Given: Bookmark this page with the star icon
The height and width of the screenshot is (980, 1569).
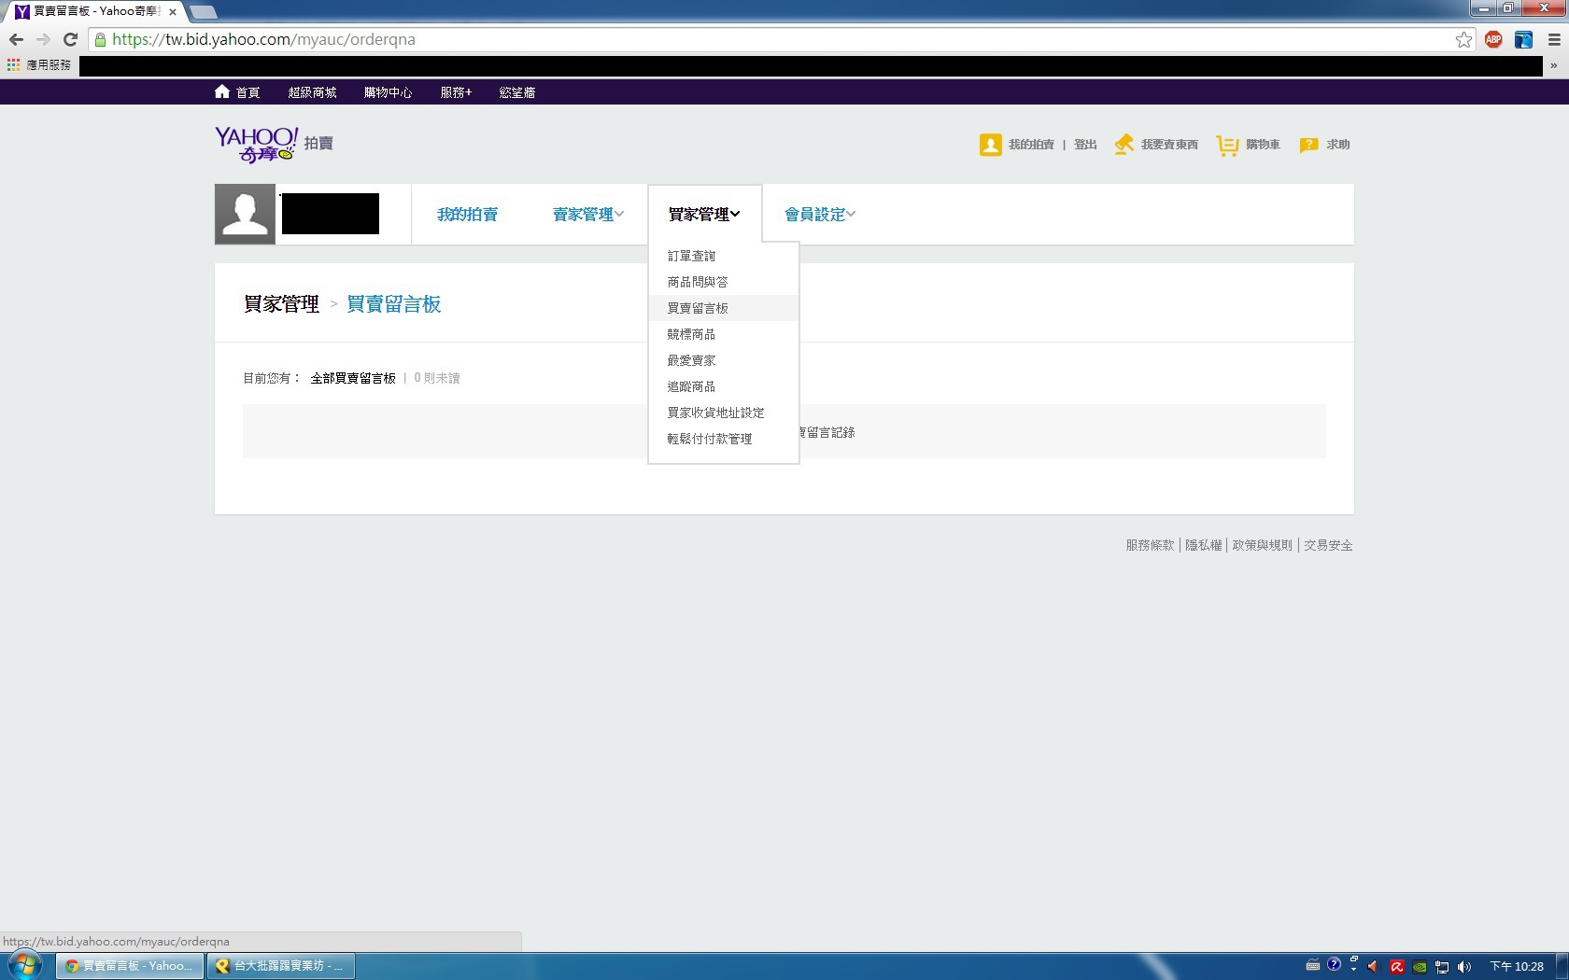Looking at the screenshot, I should pos(1463,39).
